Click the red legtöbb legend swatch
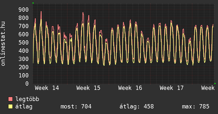 (x=11, y=99)
